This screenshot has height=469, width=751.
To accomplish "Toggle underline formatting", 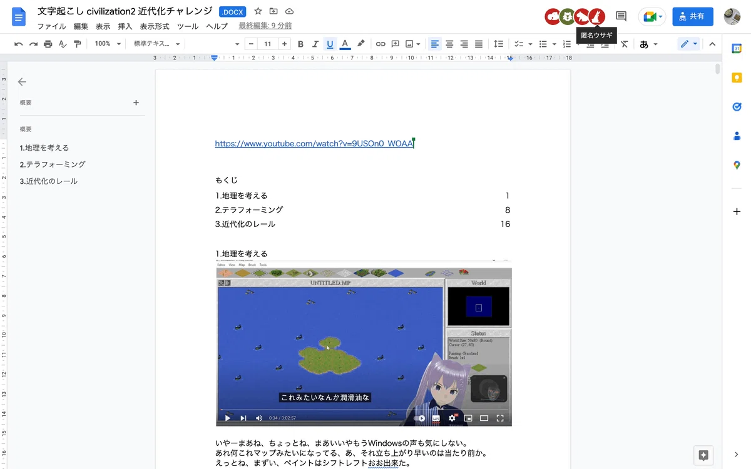I will [330, 44].
